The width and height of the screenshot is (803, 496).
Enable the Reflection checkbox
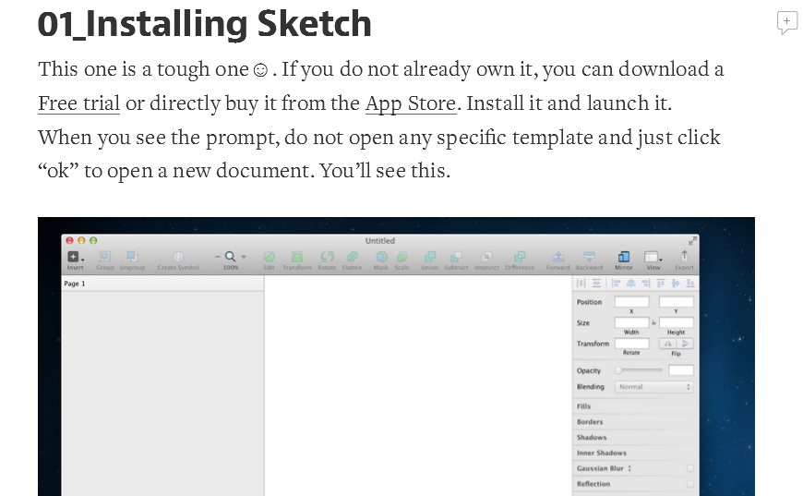[689, 484]
